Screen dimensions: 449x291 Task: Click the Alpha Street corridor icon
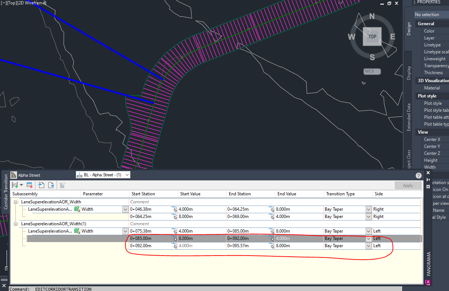coord(14,175)
